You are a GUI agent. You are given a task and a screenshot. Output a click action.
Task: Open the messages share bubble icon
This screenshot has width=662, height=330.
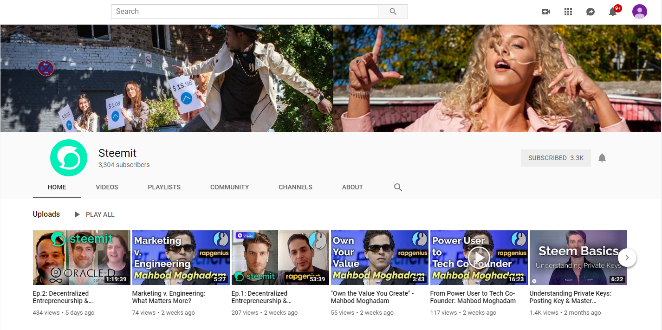point(591,12)
